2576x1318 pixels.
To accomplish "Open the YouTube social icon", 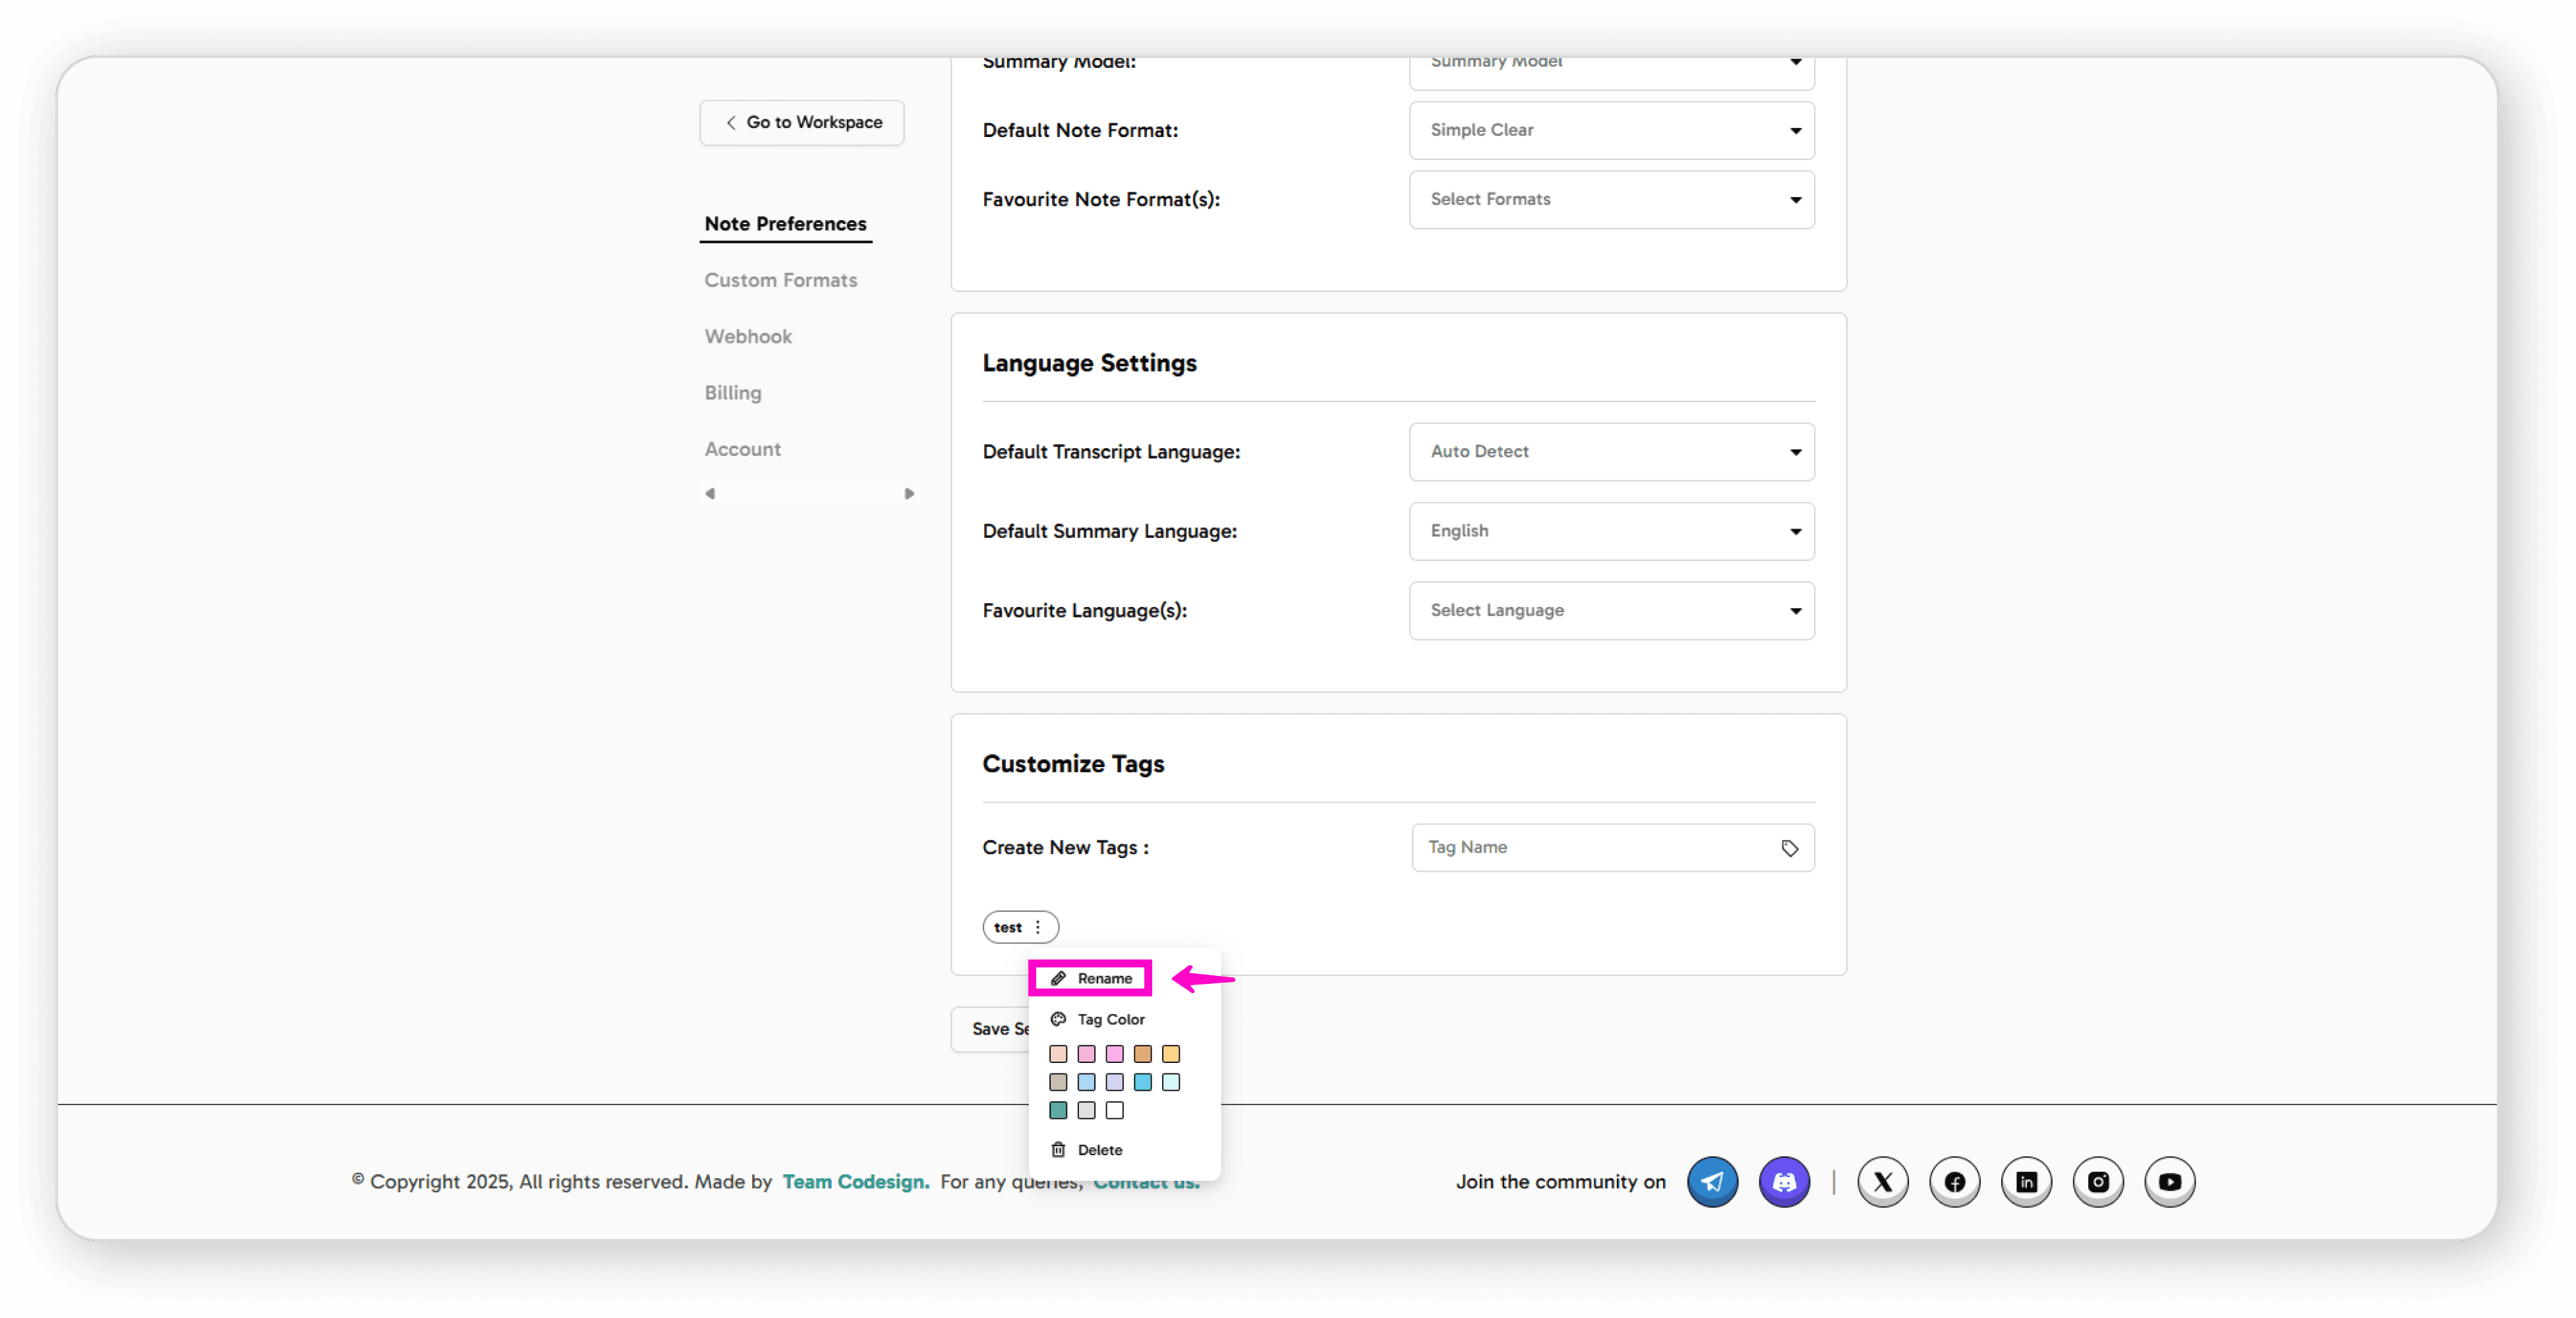I will pyautogui.click(x=2169, y=1181).
